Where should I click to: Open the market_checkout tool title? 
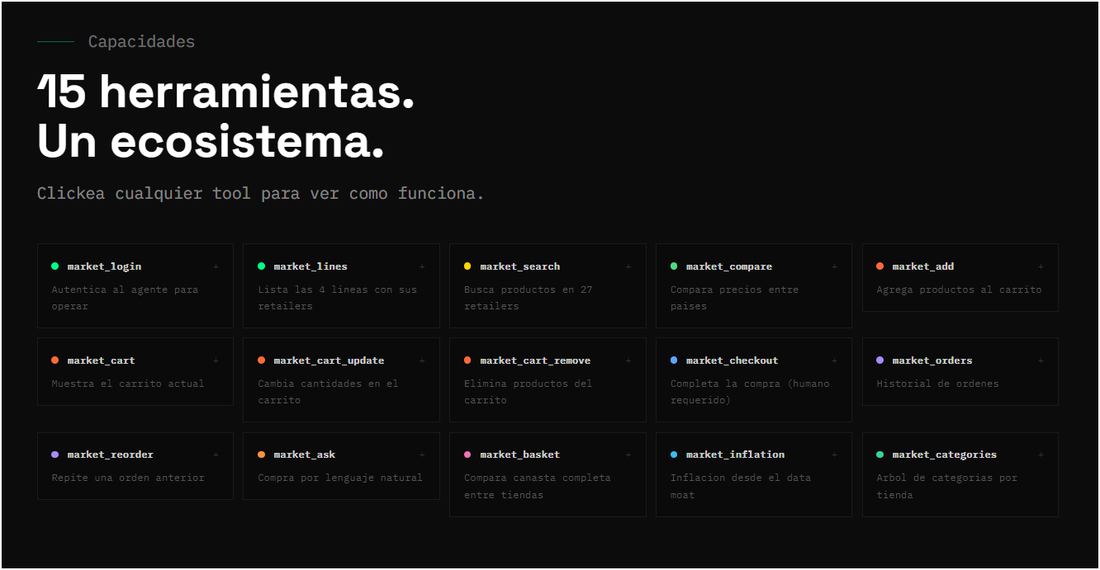(733, 360)
